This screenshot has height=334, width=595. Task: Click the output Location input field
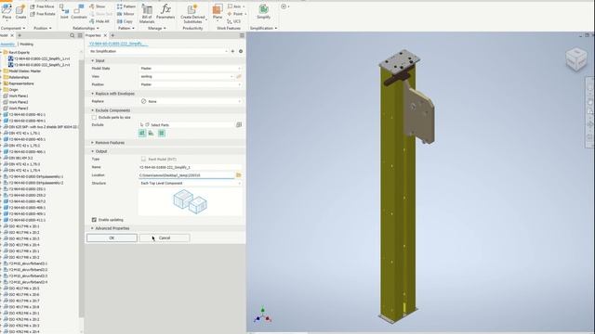click(187, 175)
